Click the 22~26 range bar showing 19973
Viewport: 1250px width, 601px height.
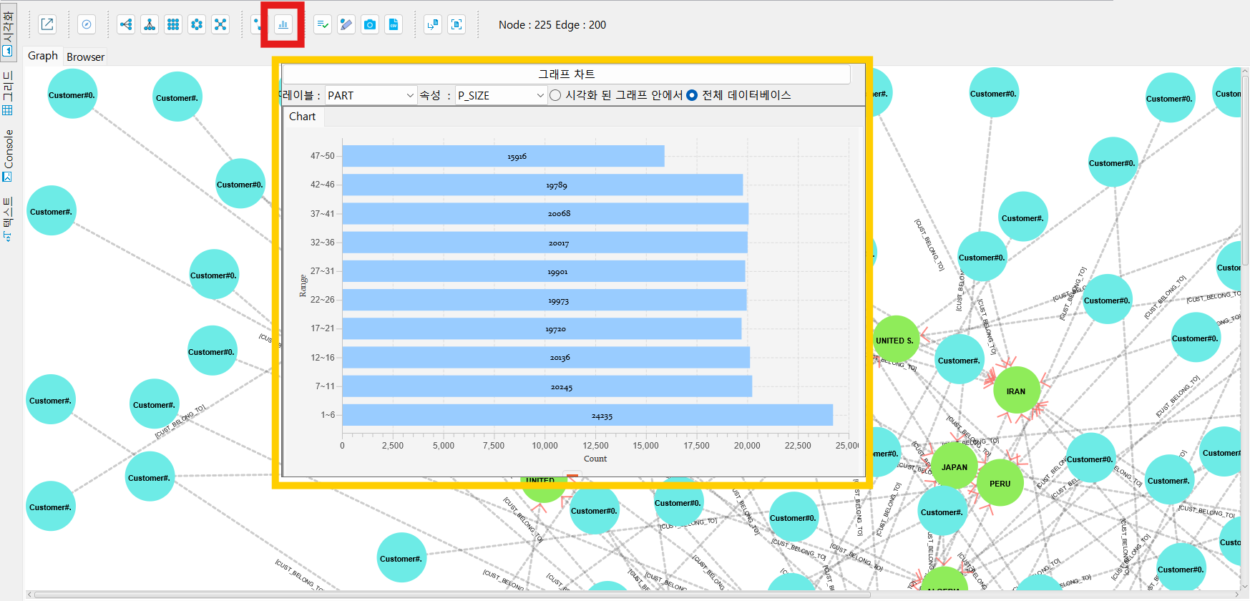(545, 300)
